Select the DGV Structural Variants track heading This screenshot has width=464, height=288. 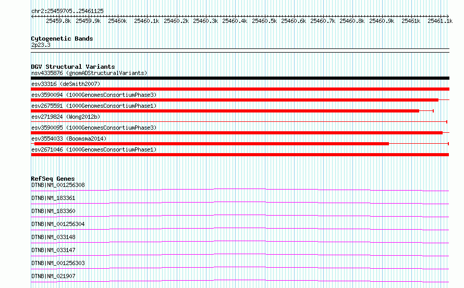73,67
